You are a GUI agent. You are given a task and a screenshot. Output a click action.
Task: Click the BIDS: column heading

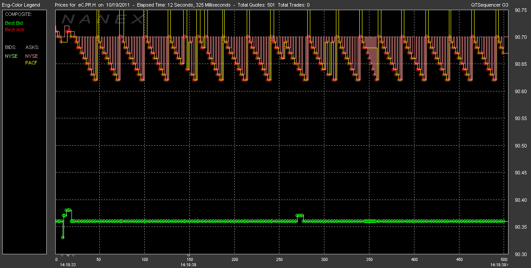pos(11,46)
